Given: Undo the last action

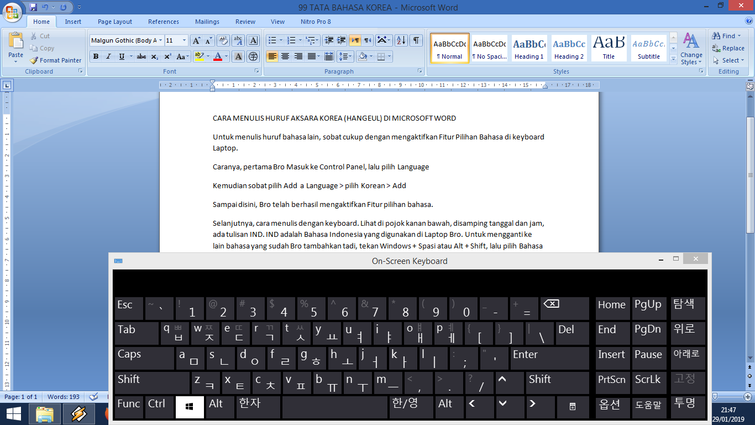Looking at the screenshot, I should pyautogui.click(x=45, y=7).
